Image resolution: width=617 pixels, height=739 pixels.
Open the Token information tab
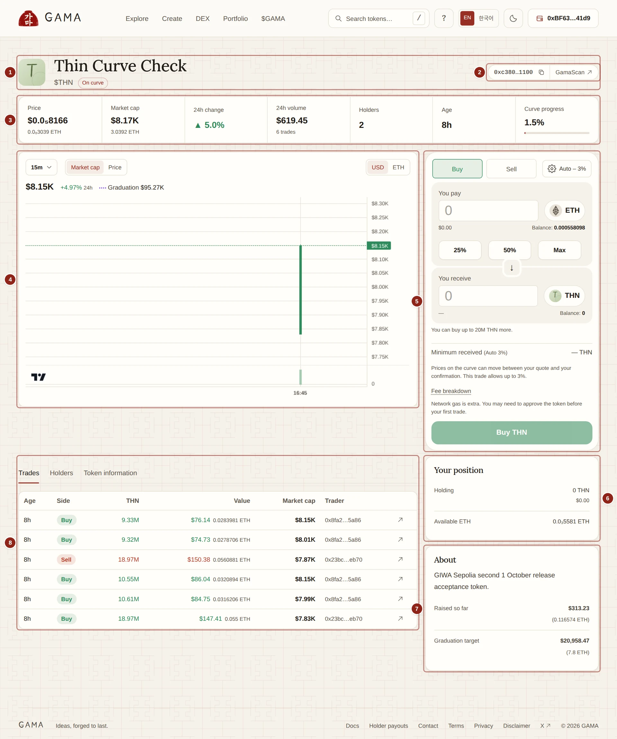110,473
